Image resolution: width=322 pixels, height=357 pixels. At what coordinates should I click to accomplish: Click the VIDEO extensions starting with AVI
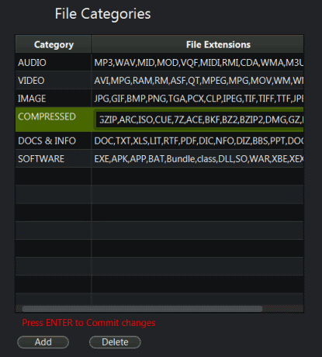(x=198, y=81)
